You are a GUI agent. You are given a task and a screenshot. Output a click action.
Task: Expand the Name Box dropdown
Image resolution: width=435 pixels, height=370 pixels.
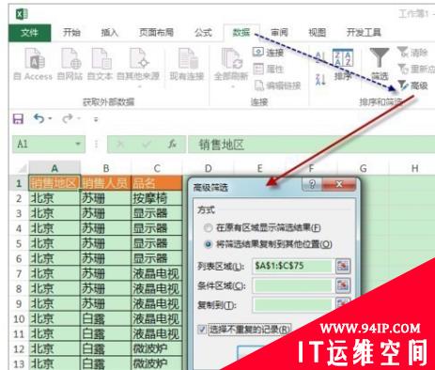78,145
